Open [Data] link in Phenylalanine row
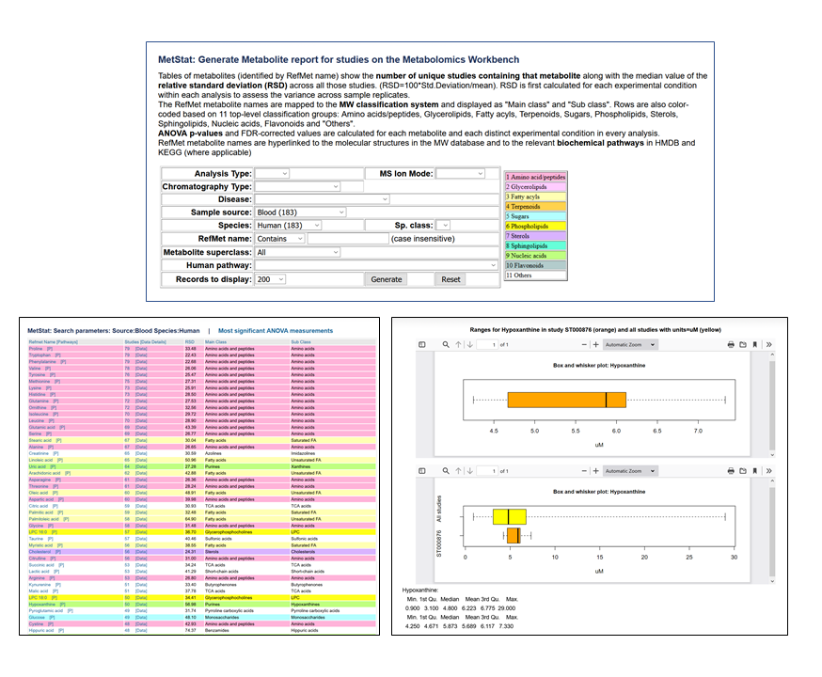The width and height of the screenshot is (822, 677). point(141,362)
